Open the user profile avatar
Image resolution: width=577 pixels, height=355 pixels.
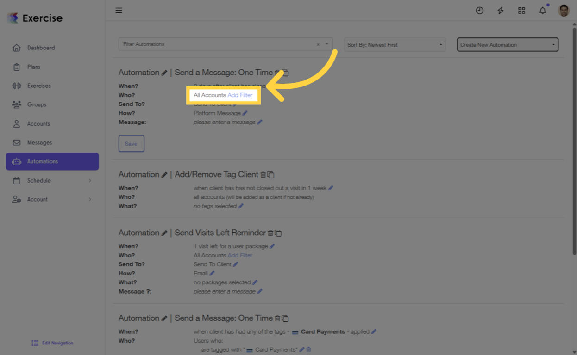[564, 10]
